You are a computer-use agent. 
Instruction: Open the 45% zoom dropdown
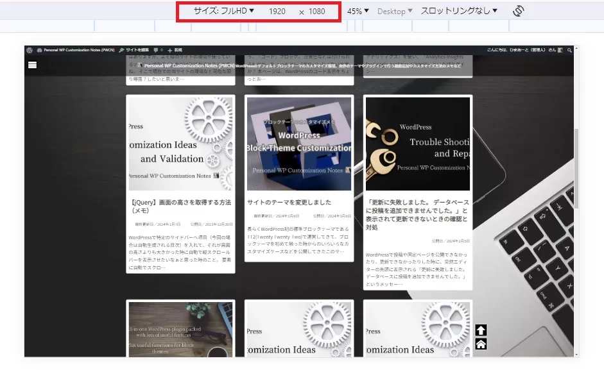[358, 11]
